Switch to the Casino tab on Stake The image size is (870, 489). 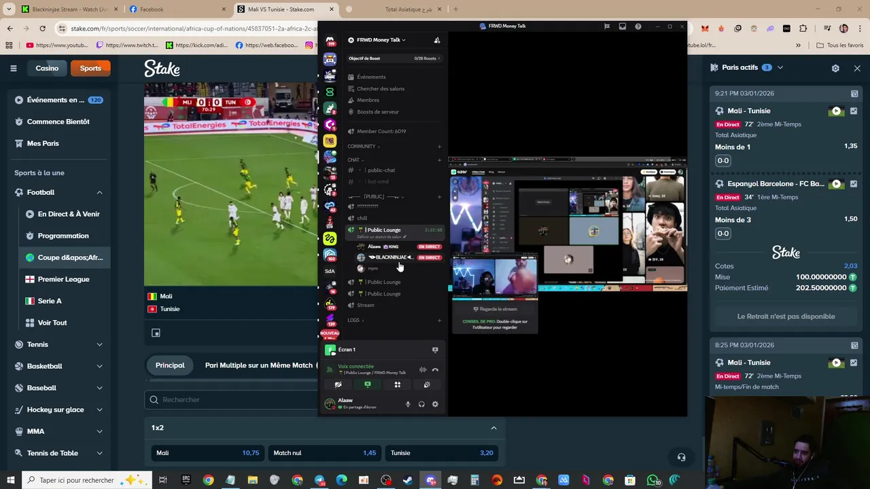(47, 68)
